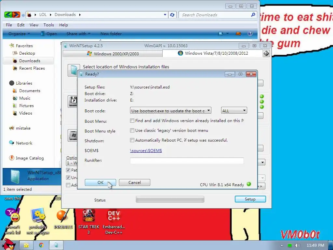This screenshot has height=250, width=333.
Task: Click the Change your view icon
Action: (x=221, y=34)
